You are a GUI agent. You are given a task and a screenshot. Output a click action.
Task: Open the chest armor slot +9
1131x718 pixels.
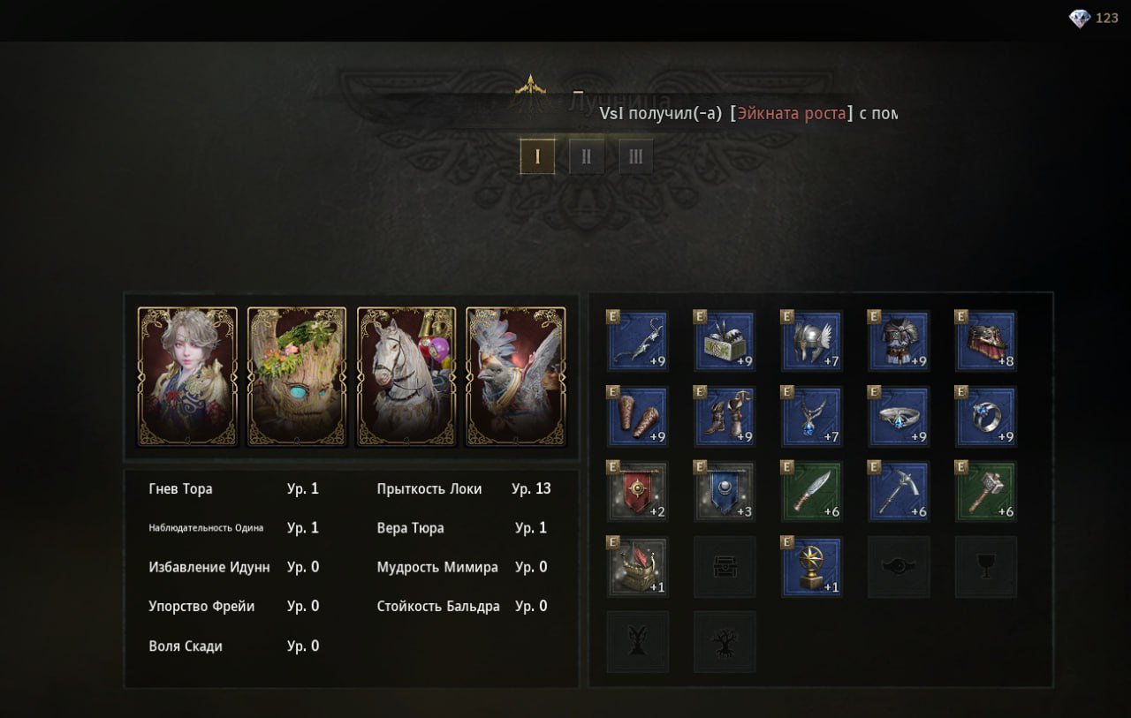(x=899, y=341)
